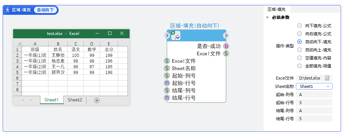Select the 向下填充-公式 radio option
The width and height of the screenshot is (346, 137).
coord(300,26)
